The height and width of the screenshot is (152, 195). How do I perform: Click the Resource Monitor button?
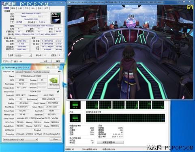pyautogui.click(x=110, y=142)
